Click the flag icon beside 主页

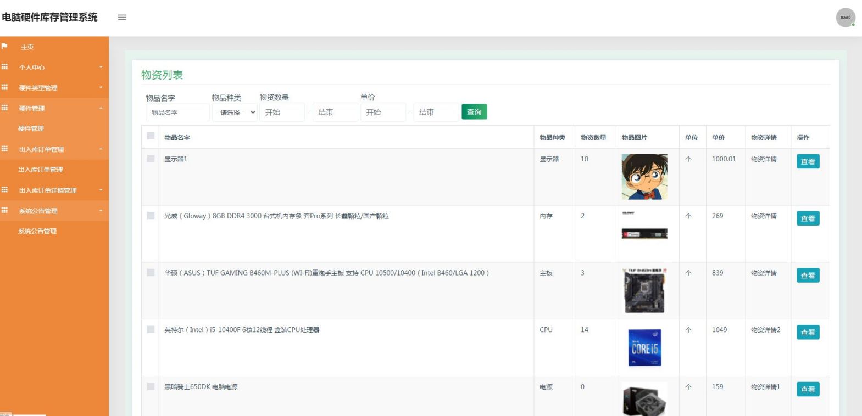pyautogui.click(x=4, y=47)
